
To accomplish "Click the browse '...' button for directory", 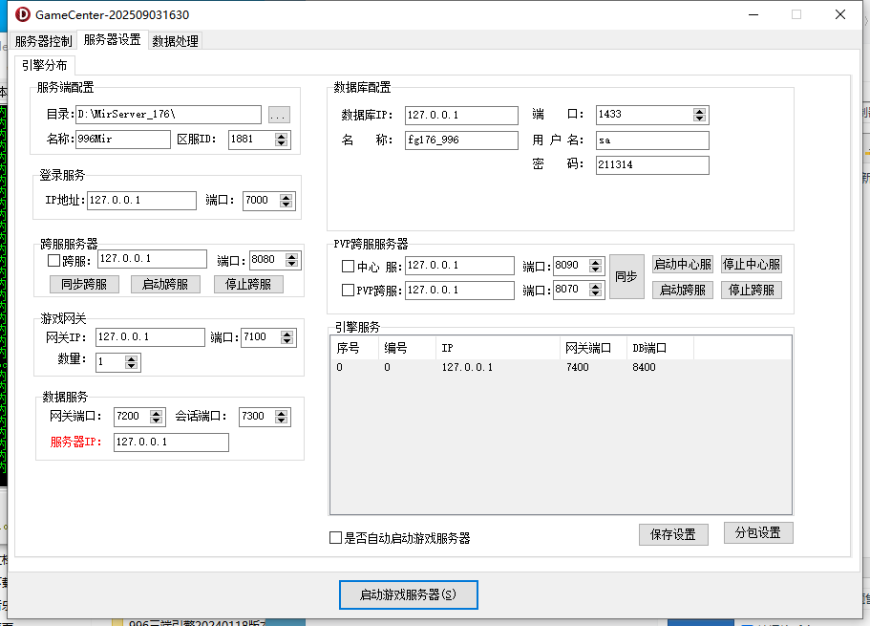I will [279, 115].
